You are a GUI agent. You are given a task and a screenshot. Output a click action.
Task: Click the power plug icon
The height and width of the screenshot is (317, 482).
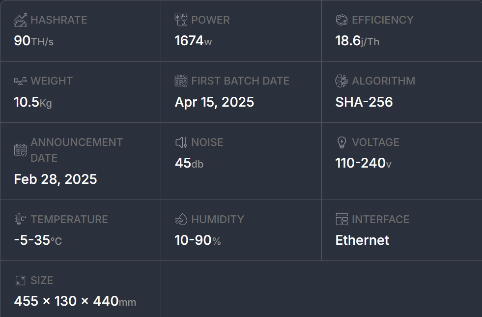[x=181, y=20]
